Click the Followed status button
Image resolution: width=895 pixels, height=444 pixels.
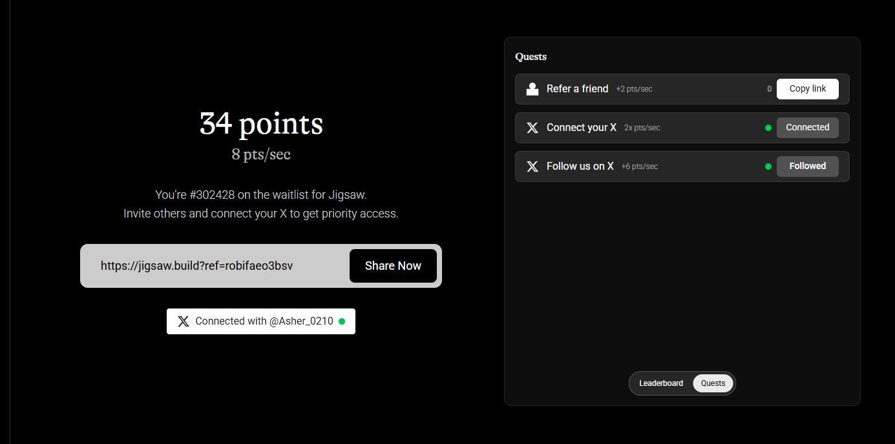(x=807, y=166)
